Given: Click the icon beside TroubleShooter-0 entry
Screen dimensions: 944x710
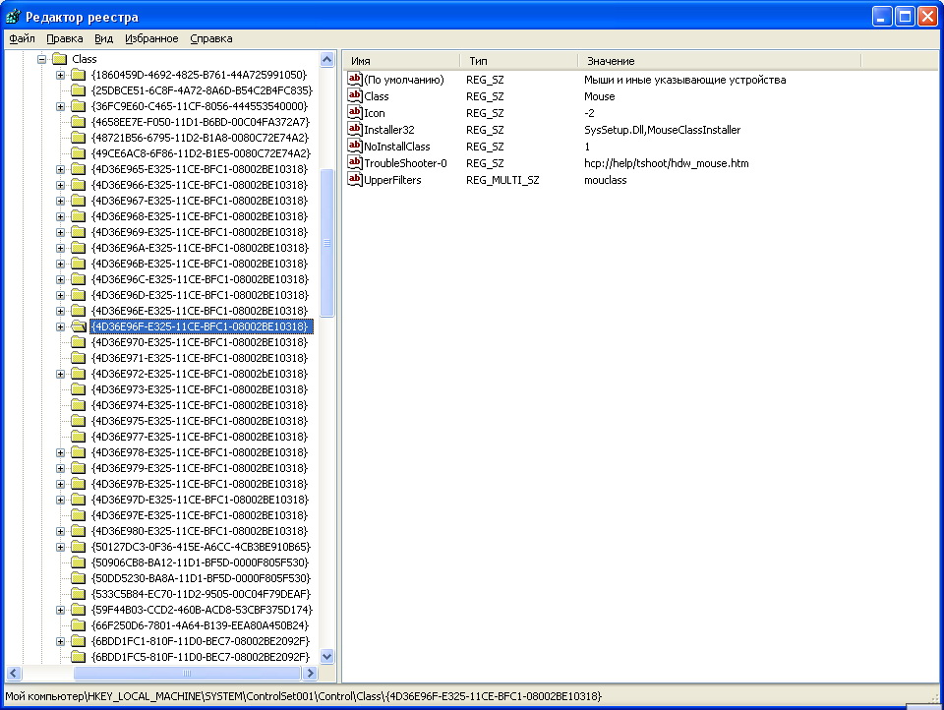Looking at the screenshot, I should click(x=355, y=162).
